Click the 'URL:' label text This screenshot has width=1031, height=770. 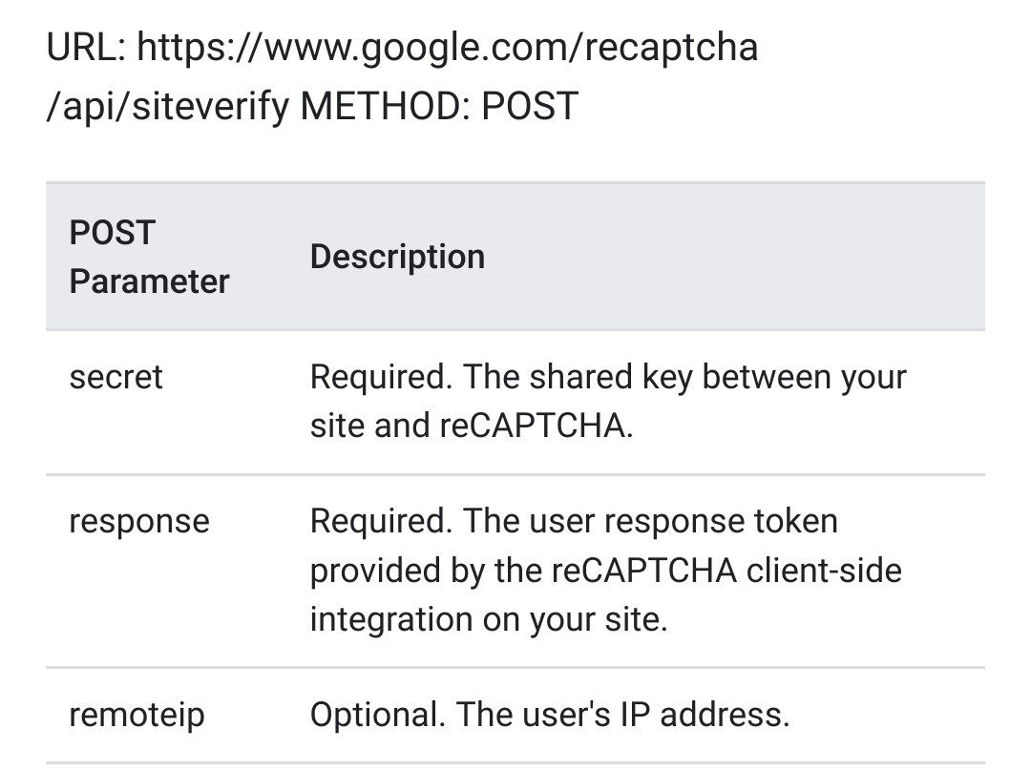(x=86, y=48)
